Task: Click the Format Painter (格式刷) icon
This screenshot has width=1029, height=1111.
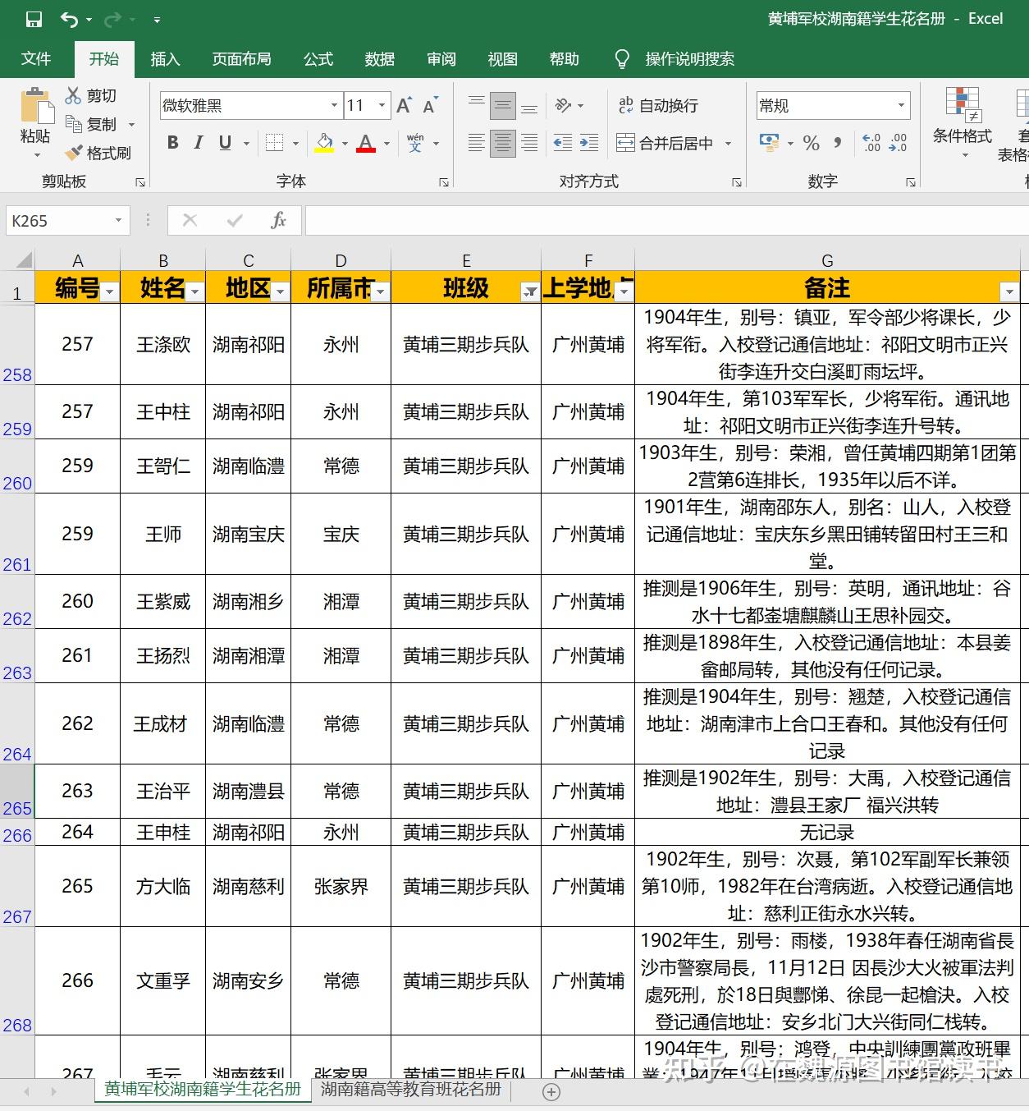Action: [74, 153]
